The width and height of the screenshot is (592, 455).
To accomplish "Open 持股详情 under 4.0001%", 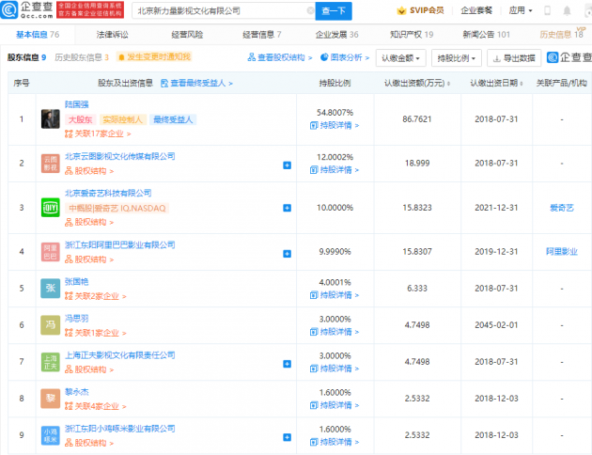I will click(335, 295).
